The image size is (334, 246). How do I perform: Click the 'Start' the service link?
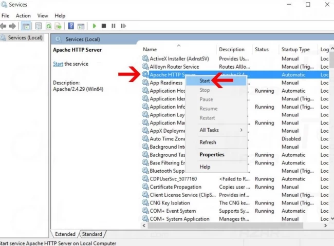pos(58,64)
